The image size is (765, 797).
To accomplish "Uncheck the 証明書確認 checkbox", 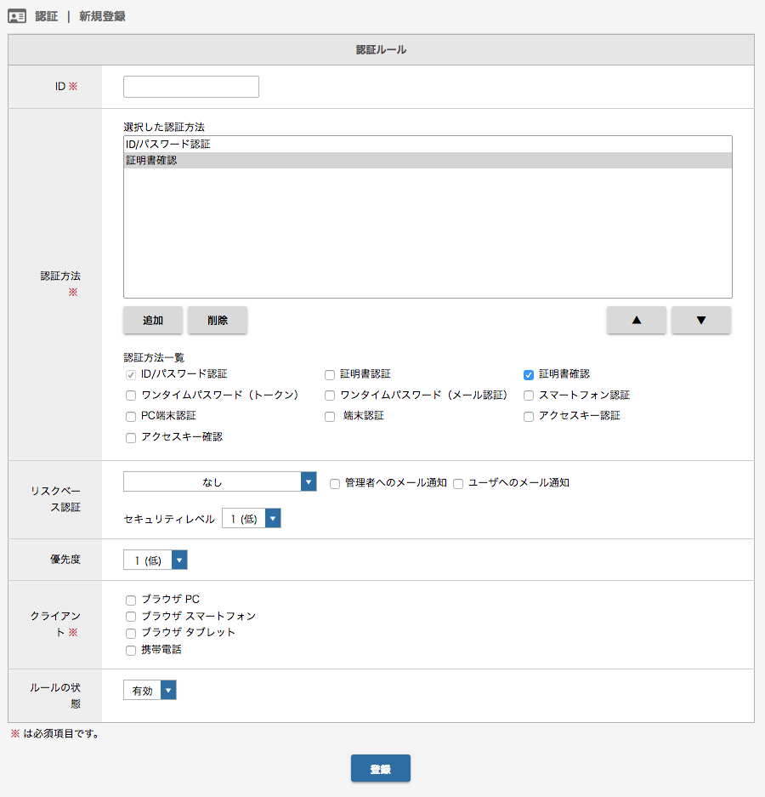I will click(529, 375).
